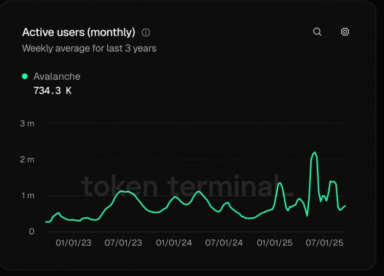Viewport: 384px width, 276px height.
Task: Click the Weekly average for last 3 years subtitle
Action: point(89,48)
